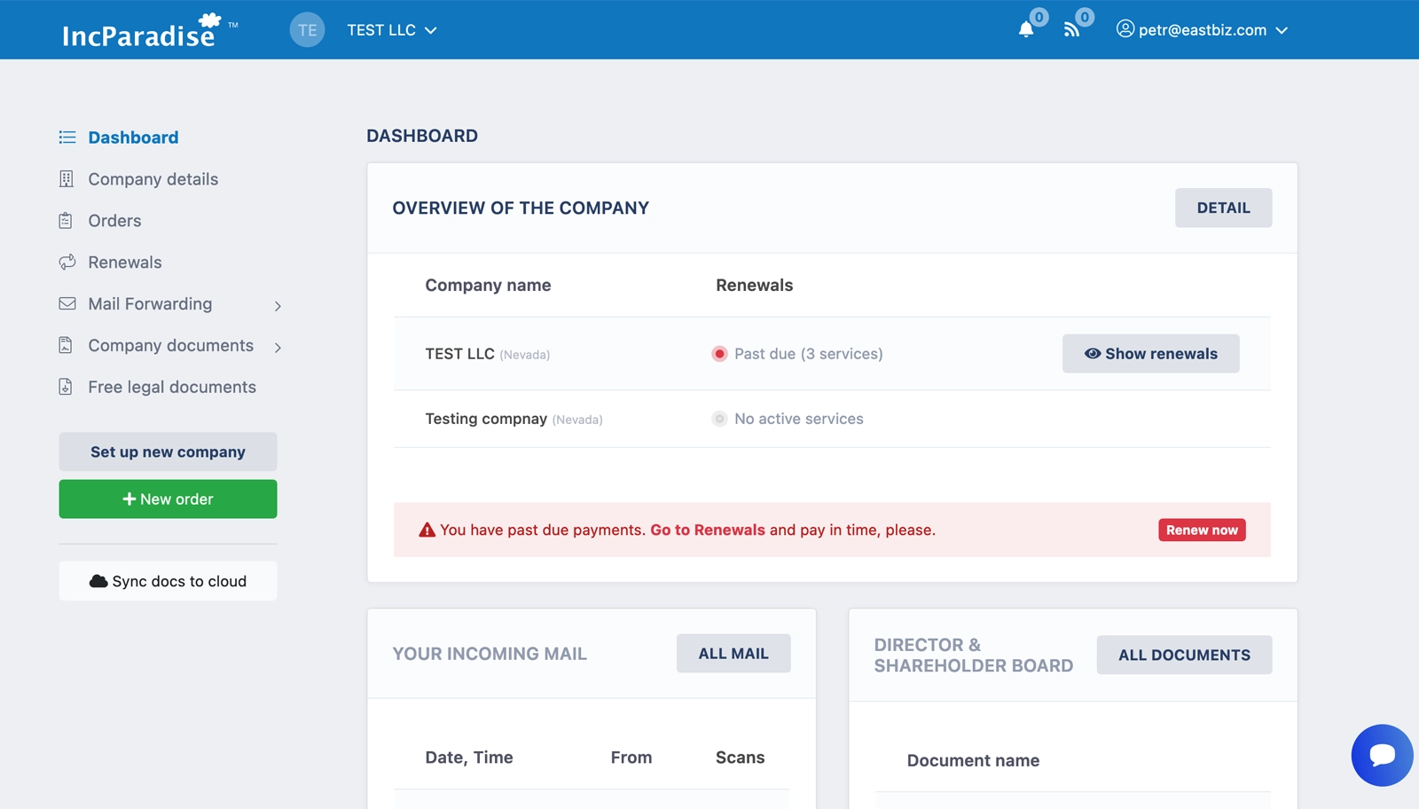
Task: Open the chat bubble in bottom right corner
Action: pyautogui.click(x=1382, y=755)
